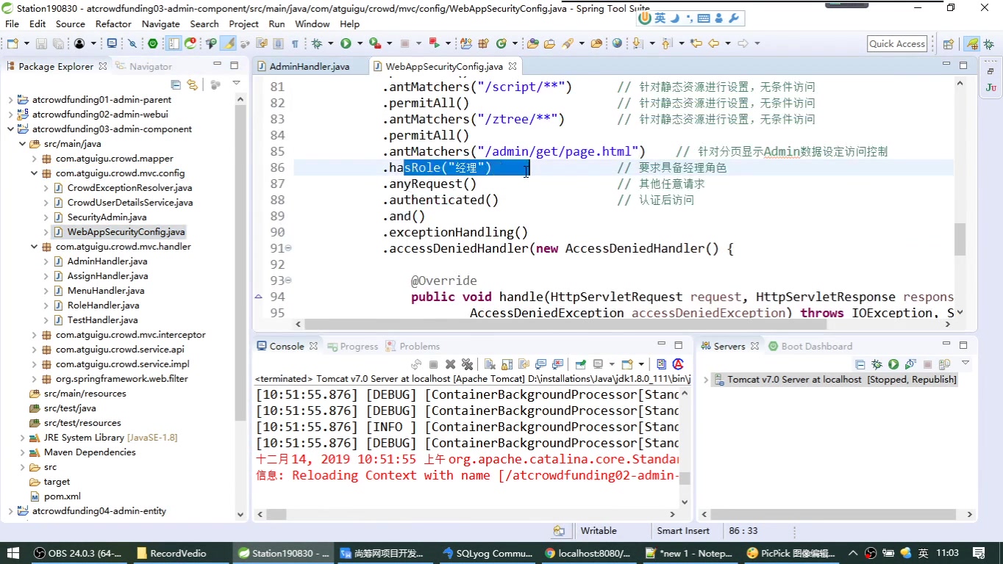1003x564 pixels.
Task: Click the Debug bug icon in toolbar
Action: [x=317, y=44]
